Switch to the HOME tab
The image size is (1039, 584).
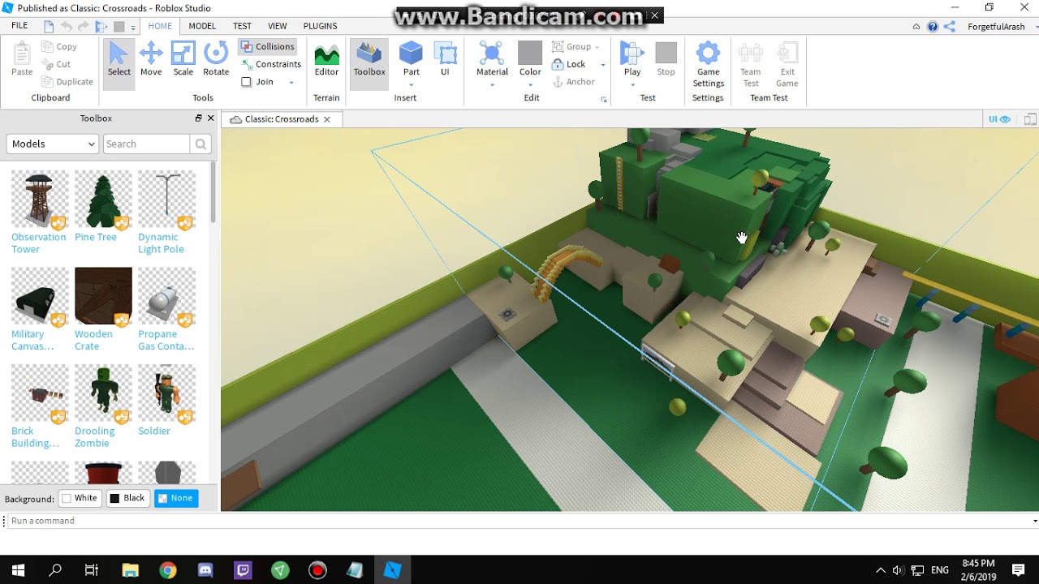click(x=160, y=26)
